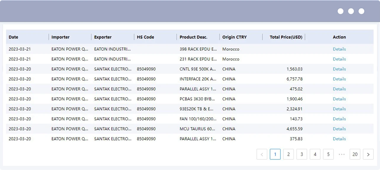Jump to page 20
The width and height of the screenshot is (380, 170).
pyautogui.click(x=355, y=154)
